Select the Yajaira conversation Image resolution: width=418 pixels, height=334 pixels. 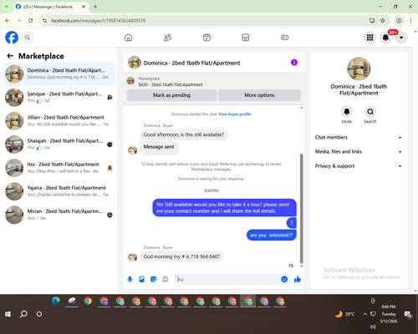pyautogui.click(x=59, y=191)
